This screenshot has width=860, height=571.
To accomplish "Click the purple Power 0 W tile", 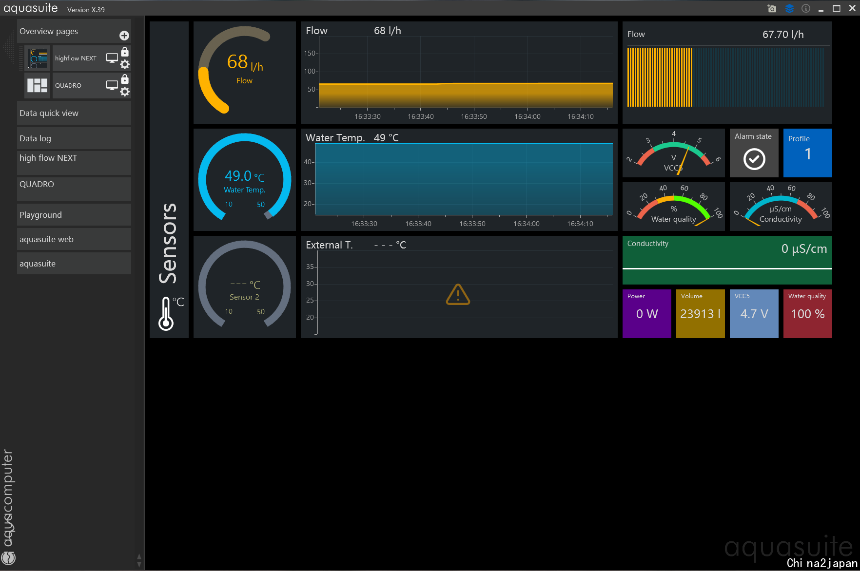I will click(x=647, y=314).
